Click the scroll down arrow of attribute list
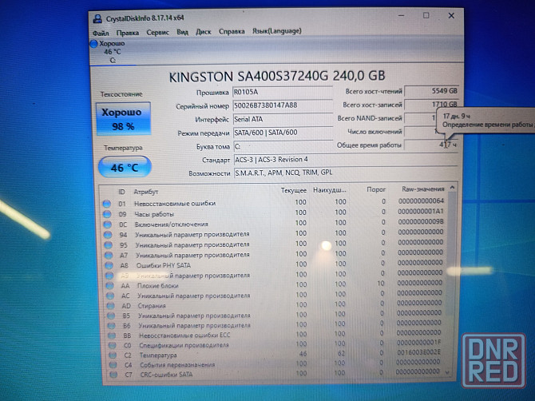This screenshot has height=401, width=535. [448, 373]
